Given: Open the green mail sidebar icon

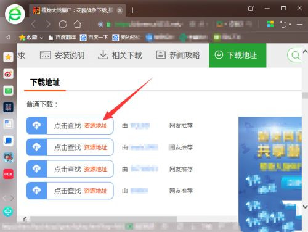Looking at the screenshot, I should click(8, 91).
